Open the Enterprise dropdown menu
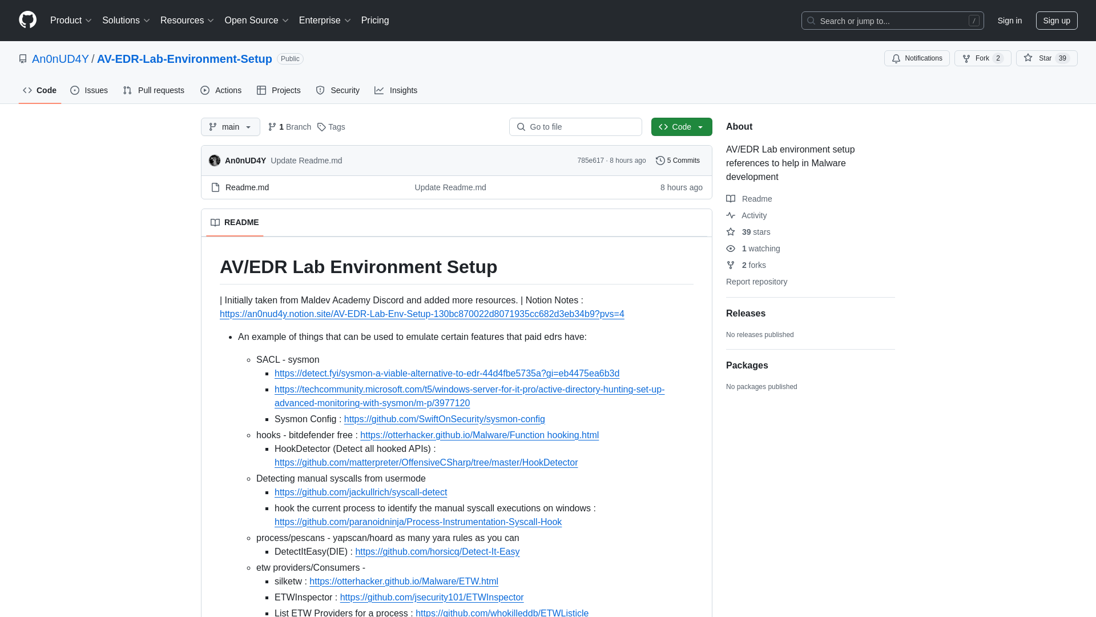Screen dimensions: 1096x617 [x=324, y=21]
